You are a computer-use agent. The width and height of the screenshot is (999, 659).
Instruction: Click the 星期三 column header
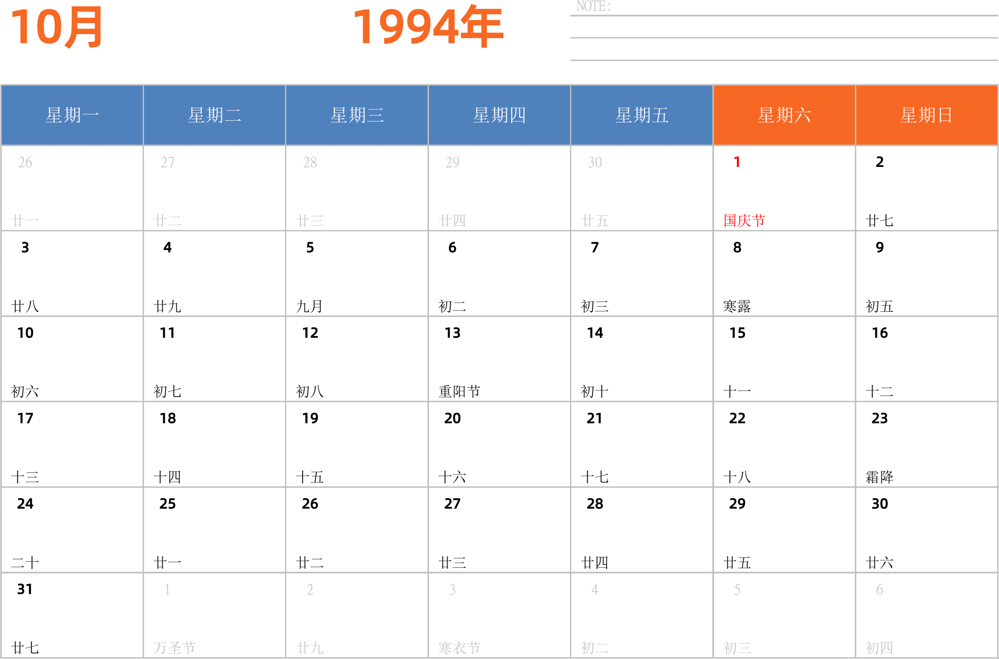[x=357, y=115]
